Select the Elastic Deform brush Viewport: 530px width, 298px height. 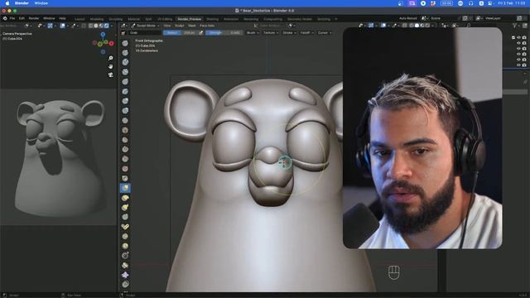coord(125,198)
